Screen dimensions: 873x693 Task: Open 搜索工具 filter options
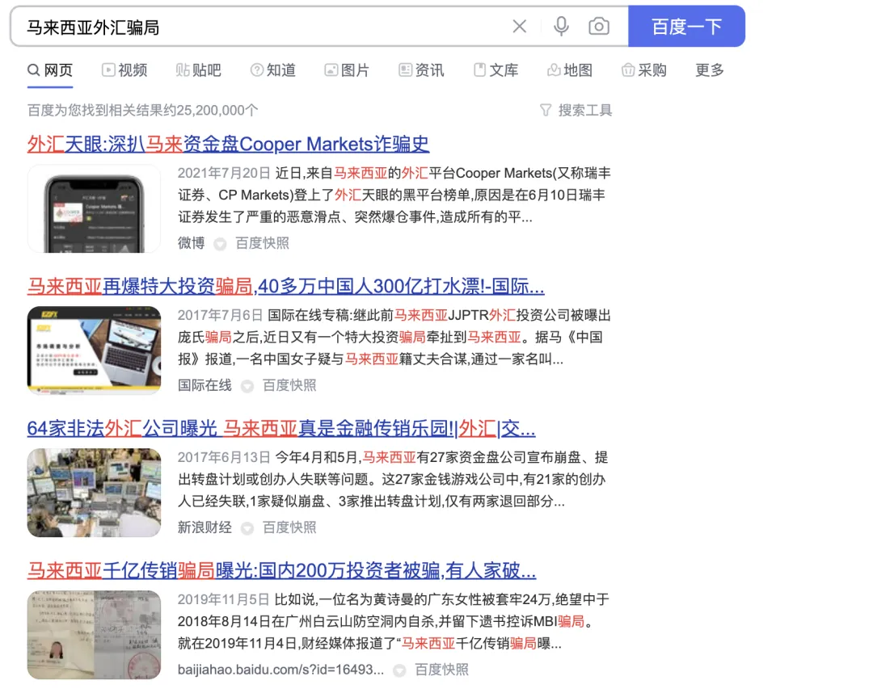click(x=584, y=110)
